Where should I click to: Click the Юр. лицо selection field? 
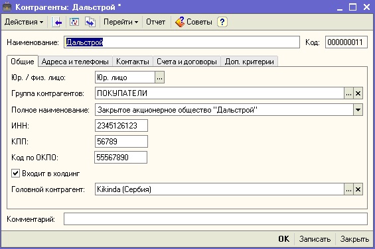tap(125, 77)
